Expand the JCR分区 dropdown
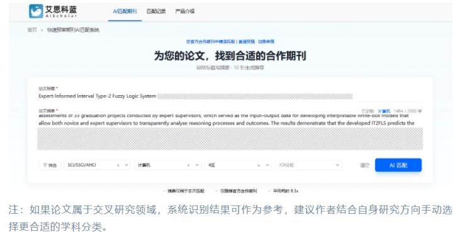Screen dimensions: 462x244 click(308, 165)
